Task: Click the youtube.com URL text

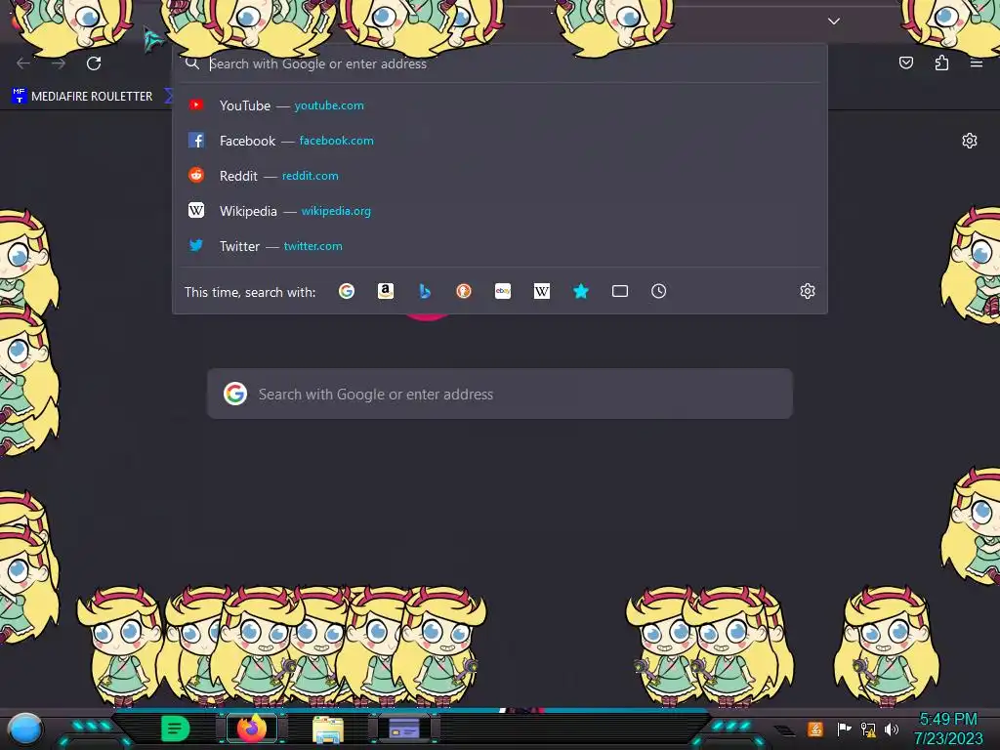Action: (329, 105)
